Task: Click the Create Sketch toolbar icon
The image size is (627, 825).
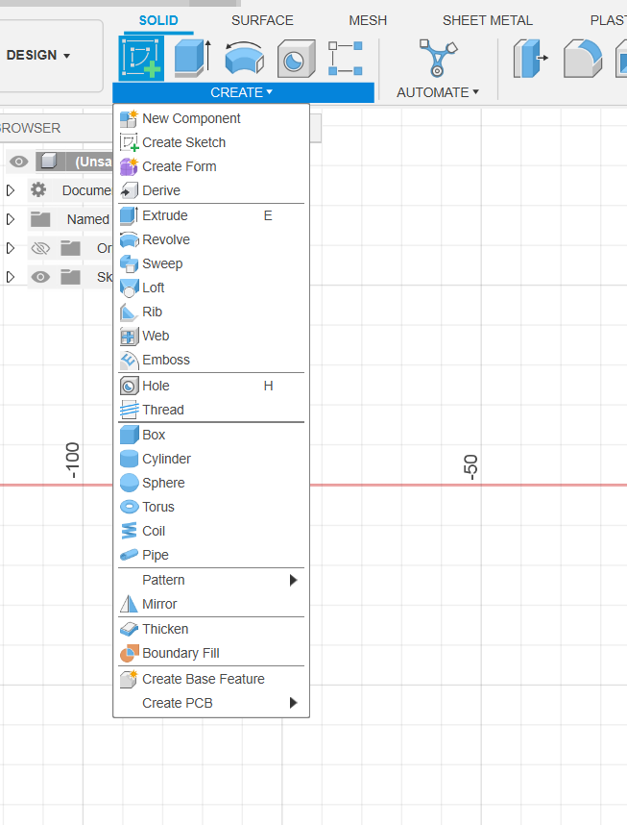Action: tap(141, 58)
